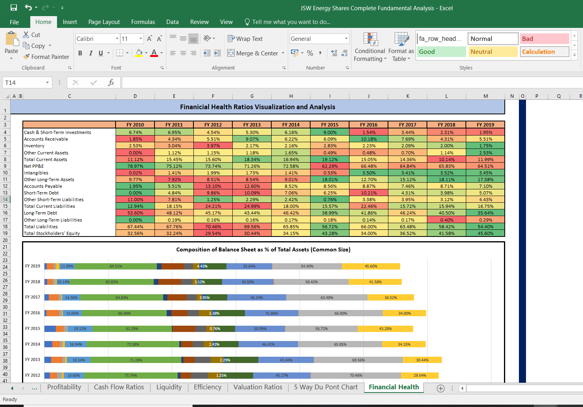Click the select all corner triangle

coord(7,96)
